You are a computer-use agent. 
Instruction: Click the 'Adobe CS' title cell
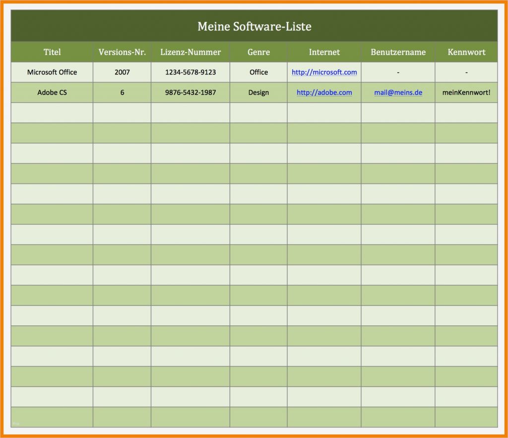[x=52, y=92]
